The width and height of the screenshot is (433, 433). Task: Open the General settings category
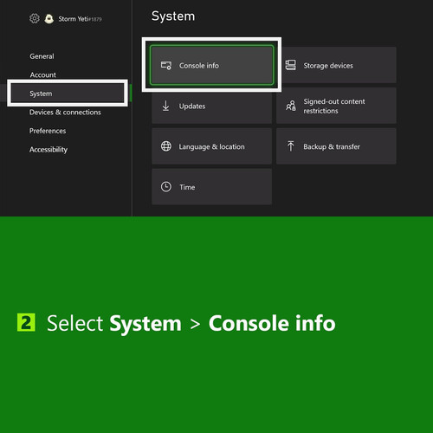42,56
